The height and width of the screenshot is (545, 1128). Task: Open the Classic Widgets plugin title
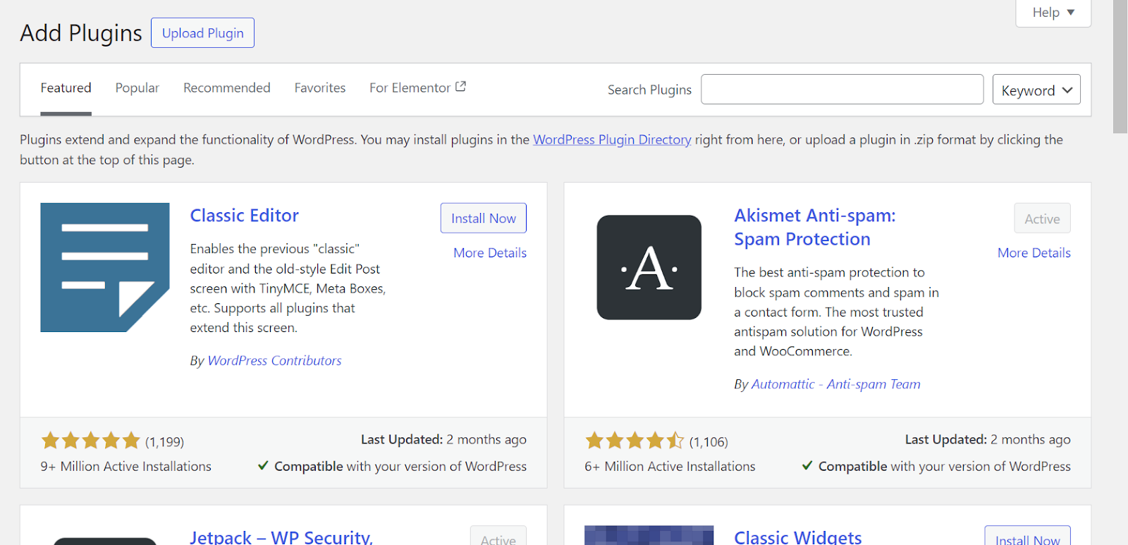point(798,537)
